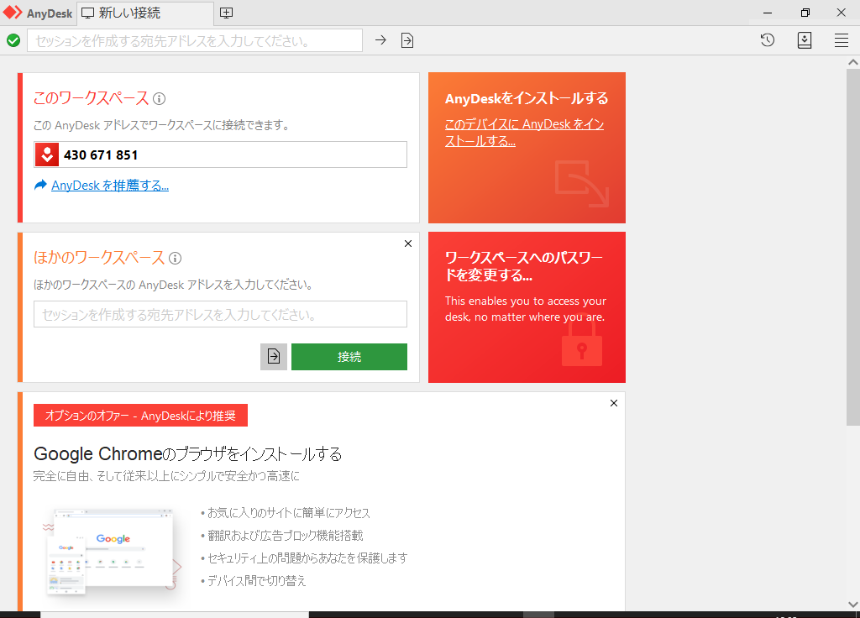Click the red AnyDesk ID badge icon
Viewport: 860px width, 618px height.
tap(47, 154)
